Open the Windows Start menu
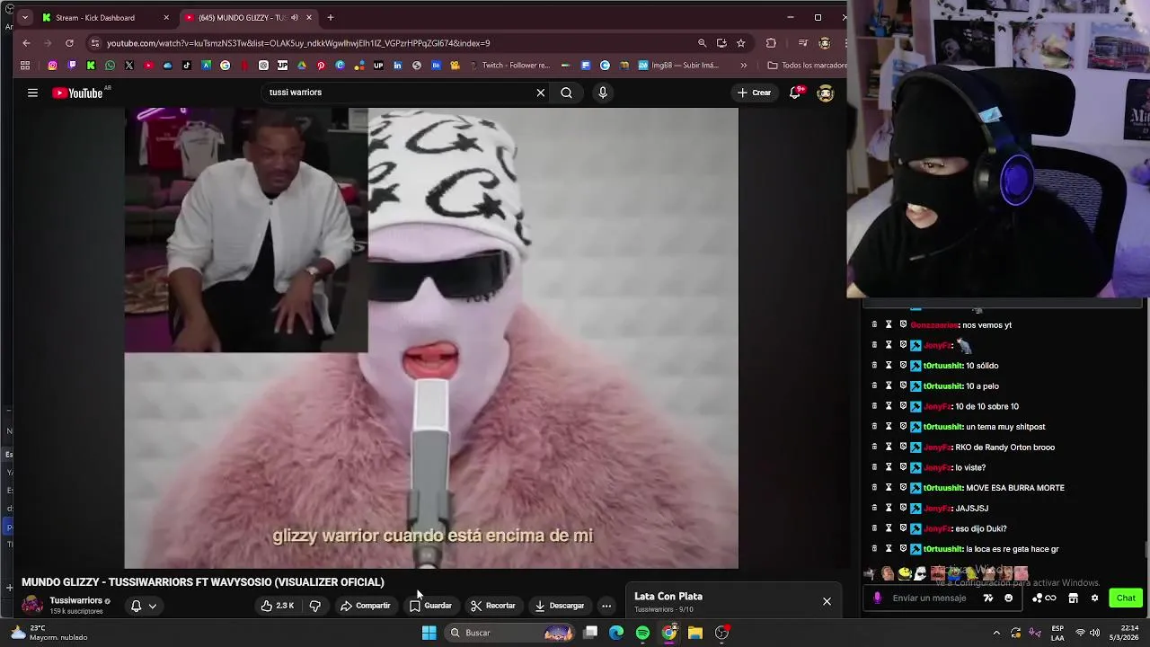 429,633
